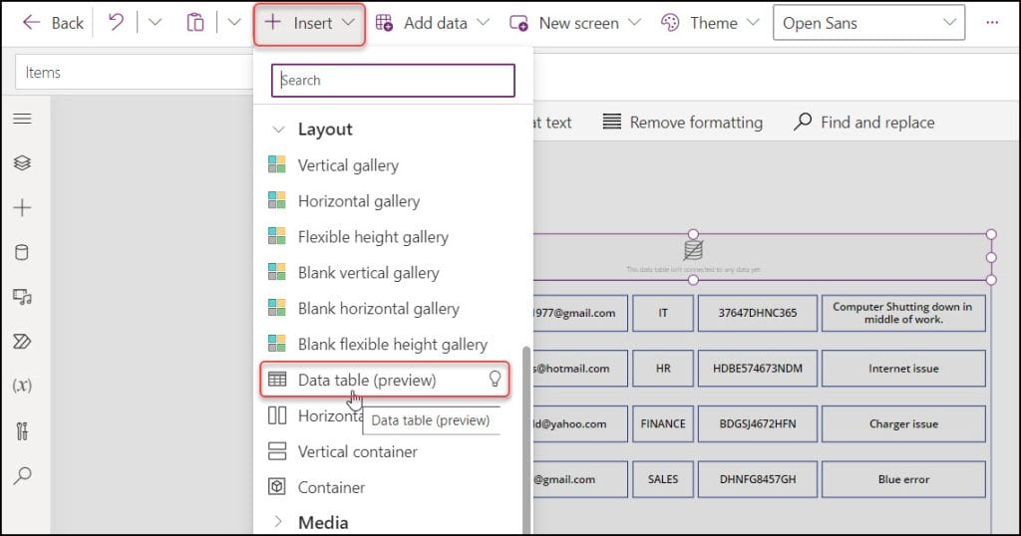Click the New screen icon

[518, 23]
